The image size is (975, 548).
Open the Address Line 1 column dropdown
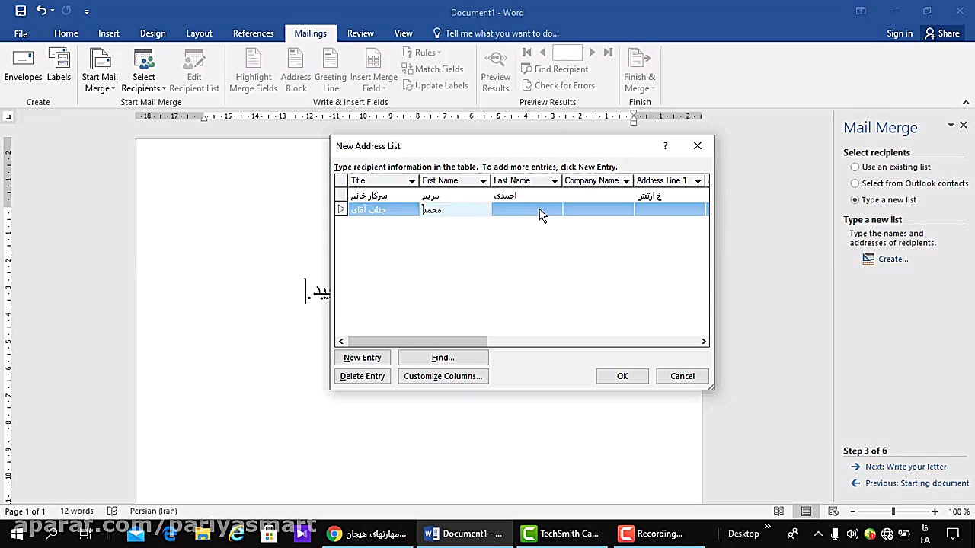(698, 181)
